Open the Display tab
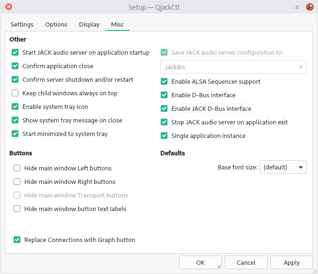This screenshot has height=274, width=318. tap(89, 25)
